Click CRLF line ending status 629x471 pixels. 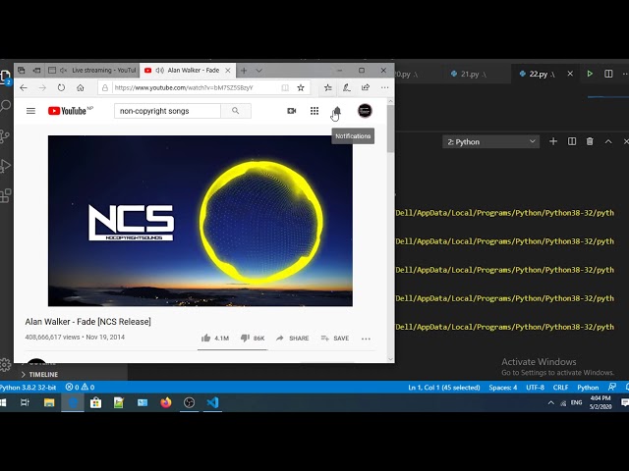coord(560,388)
